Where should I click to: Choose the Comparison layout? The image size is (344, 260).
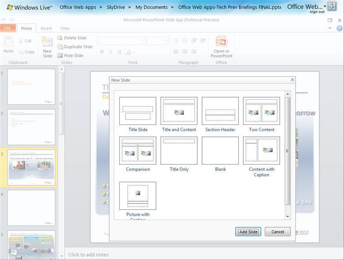tap(138, 151)
